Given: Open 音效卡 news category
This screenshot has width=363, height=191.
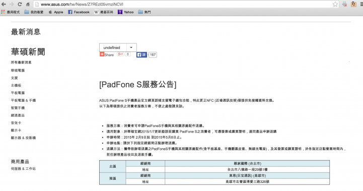Looking at the screenshot, I should tap(16, 123).
